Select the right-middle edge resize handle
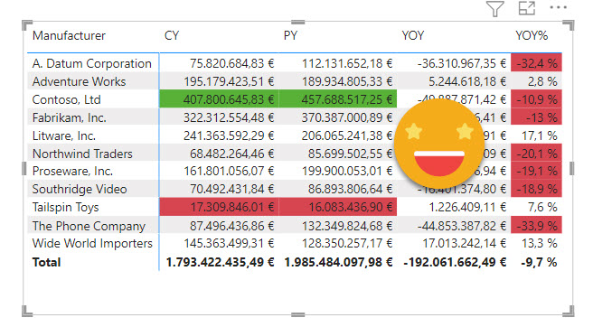593x327 pixels. pos(572,168)
